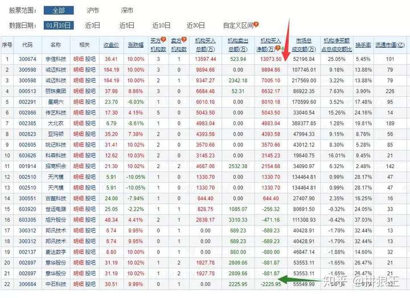Open help icon next to 自定义区间
Viewport: 410px width, 298px height.
[x=256, y=25]
